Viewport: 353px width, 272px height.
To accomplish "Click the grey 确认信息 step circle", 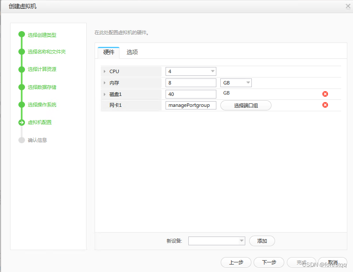I will pyautogui.click(x=21, y=140).
